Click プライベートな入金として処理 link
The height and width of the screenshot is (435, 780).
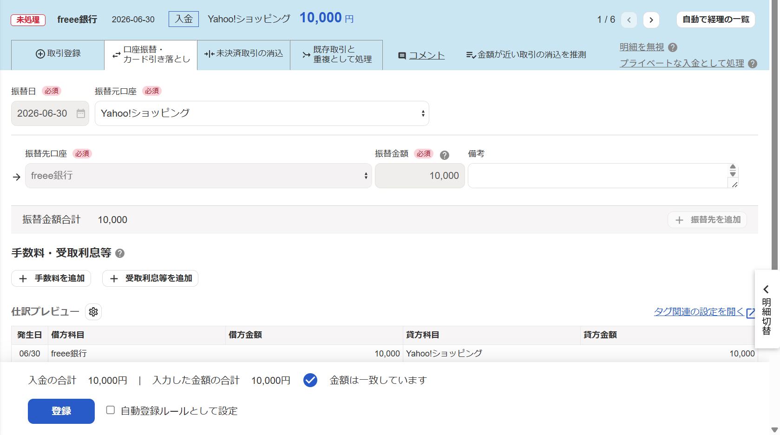[x=682, y=64]
